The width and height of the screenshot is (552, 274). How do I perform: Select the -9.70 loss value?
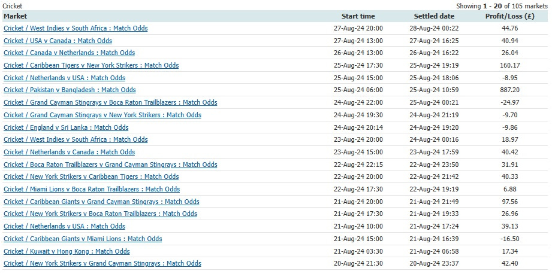click(510, 115)
